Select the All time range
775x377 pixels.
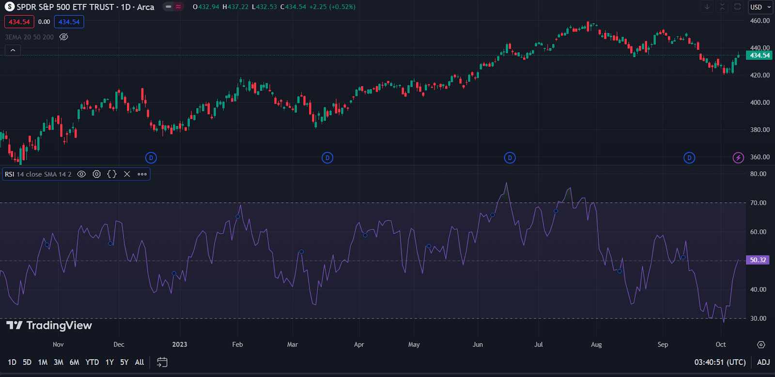coord(139,362)
